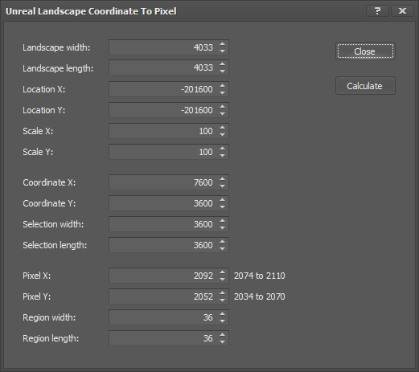Increase Scale X with up arrow
This screenshot has width=419, height=372.
pyautogui.click(x=222, y=128)
